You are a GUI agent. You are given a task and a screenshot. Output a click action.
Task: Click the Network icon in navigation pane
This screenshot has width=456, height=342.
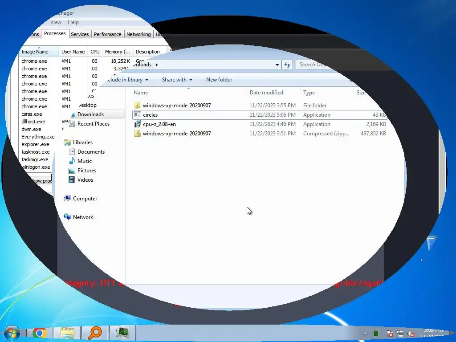coord(67,217)
